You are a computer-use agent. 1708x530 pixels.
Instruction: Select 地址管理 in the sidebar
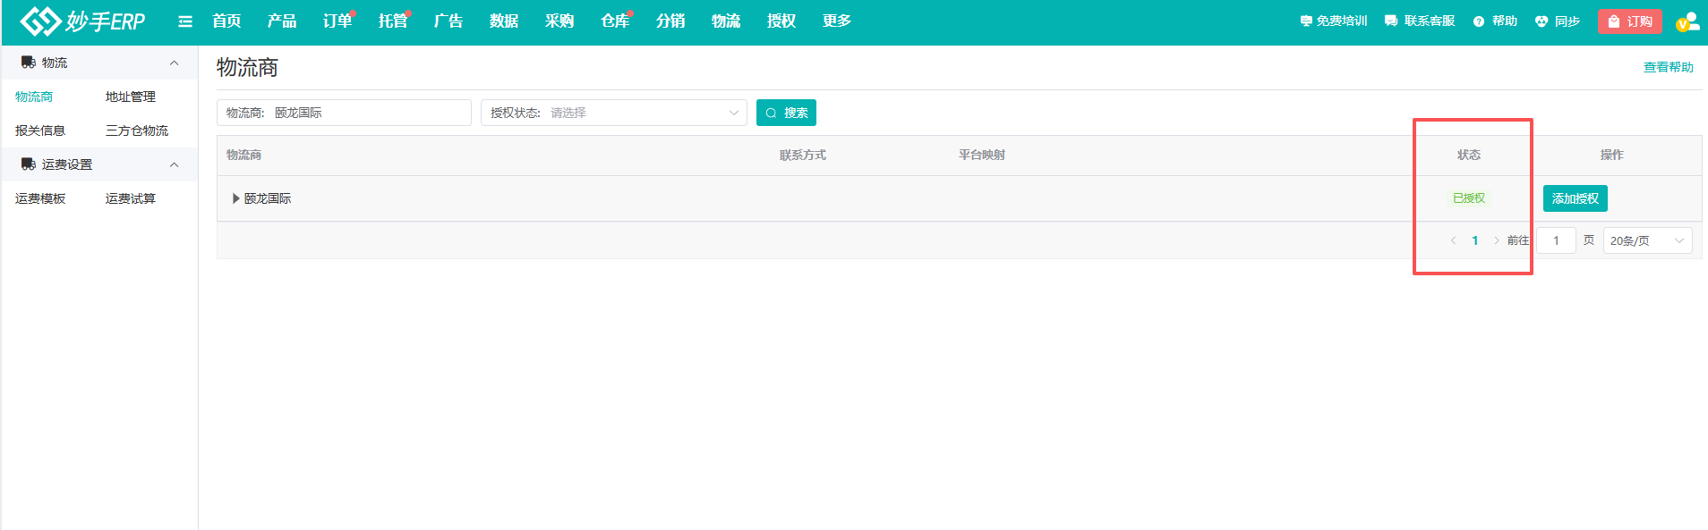click(131, 97)
